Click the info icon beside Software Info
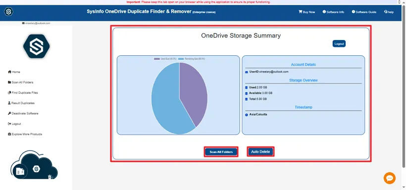Image resolution: width=406 pixels, height=190 pixels. point(324,12)
